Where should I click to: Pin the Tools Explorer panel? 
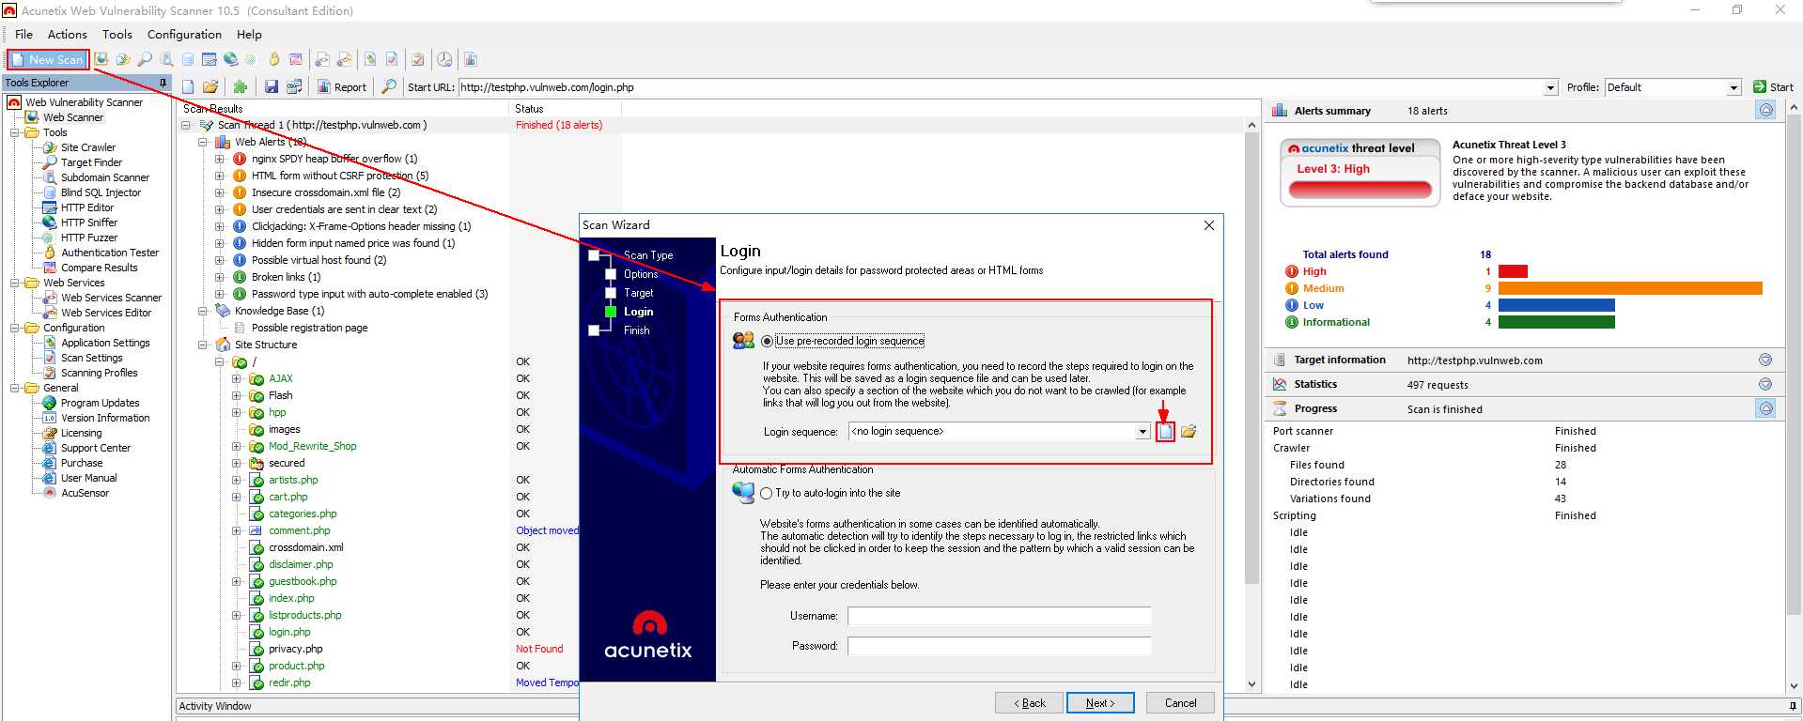click(x=163, y=83)
